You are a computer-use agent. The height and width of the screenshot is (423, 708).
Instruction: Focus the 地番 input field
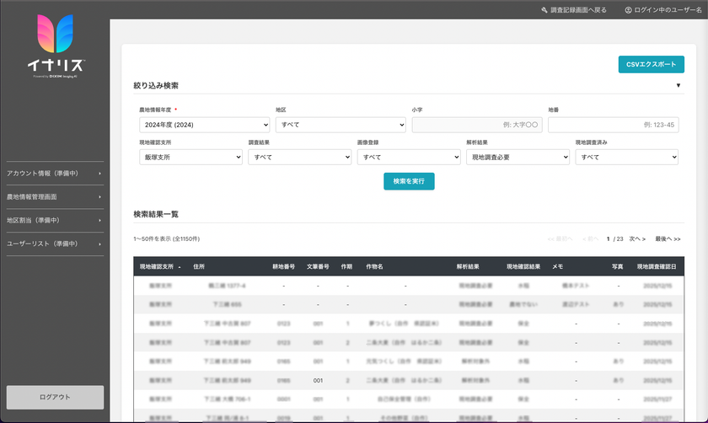(613, 125)
